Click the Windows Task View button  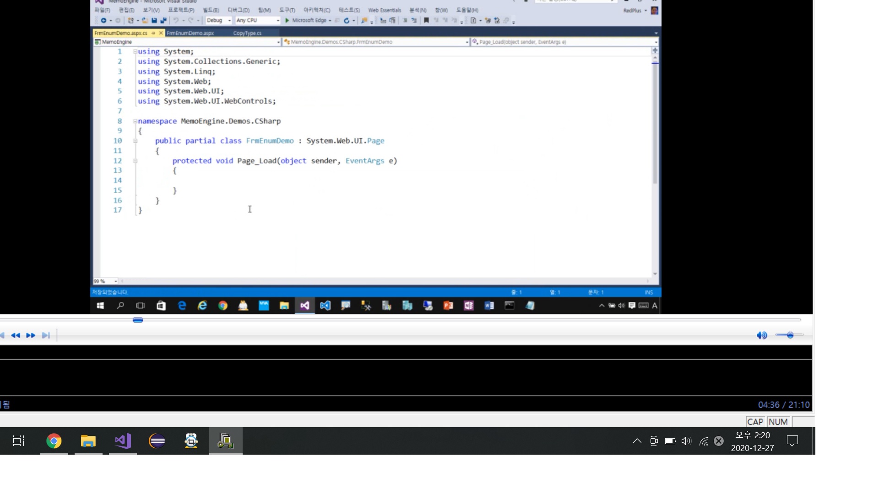(19, 441)
